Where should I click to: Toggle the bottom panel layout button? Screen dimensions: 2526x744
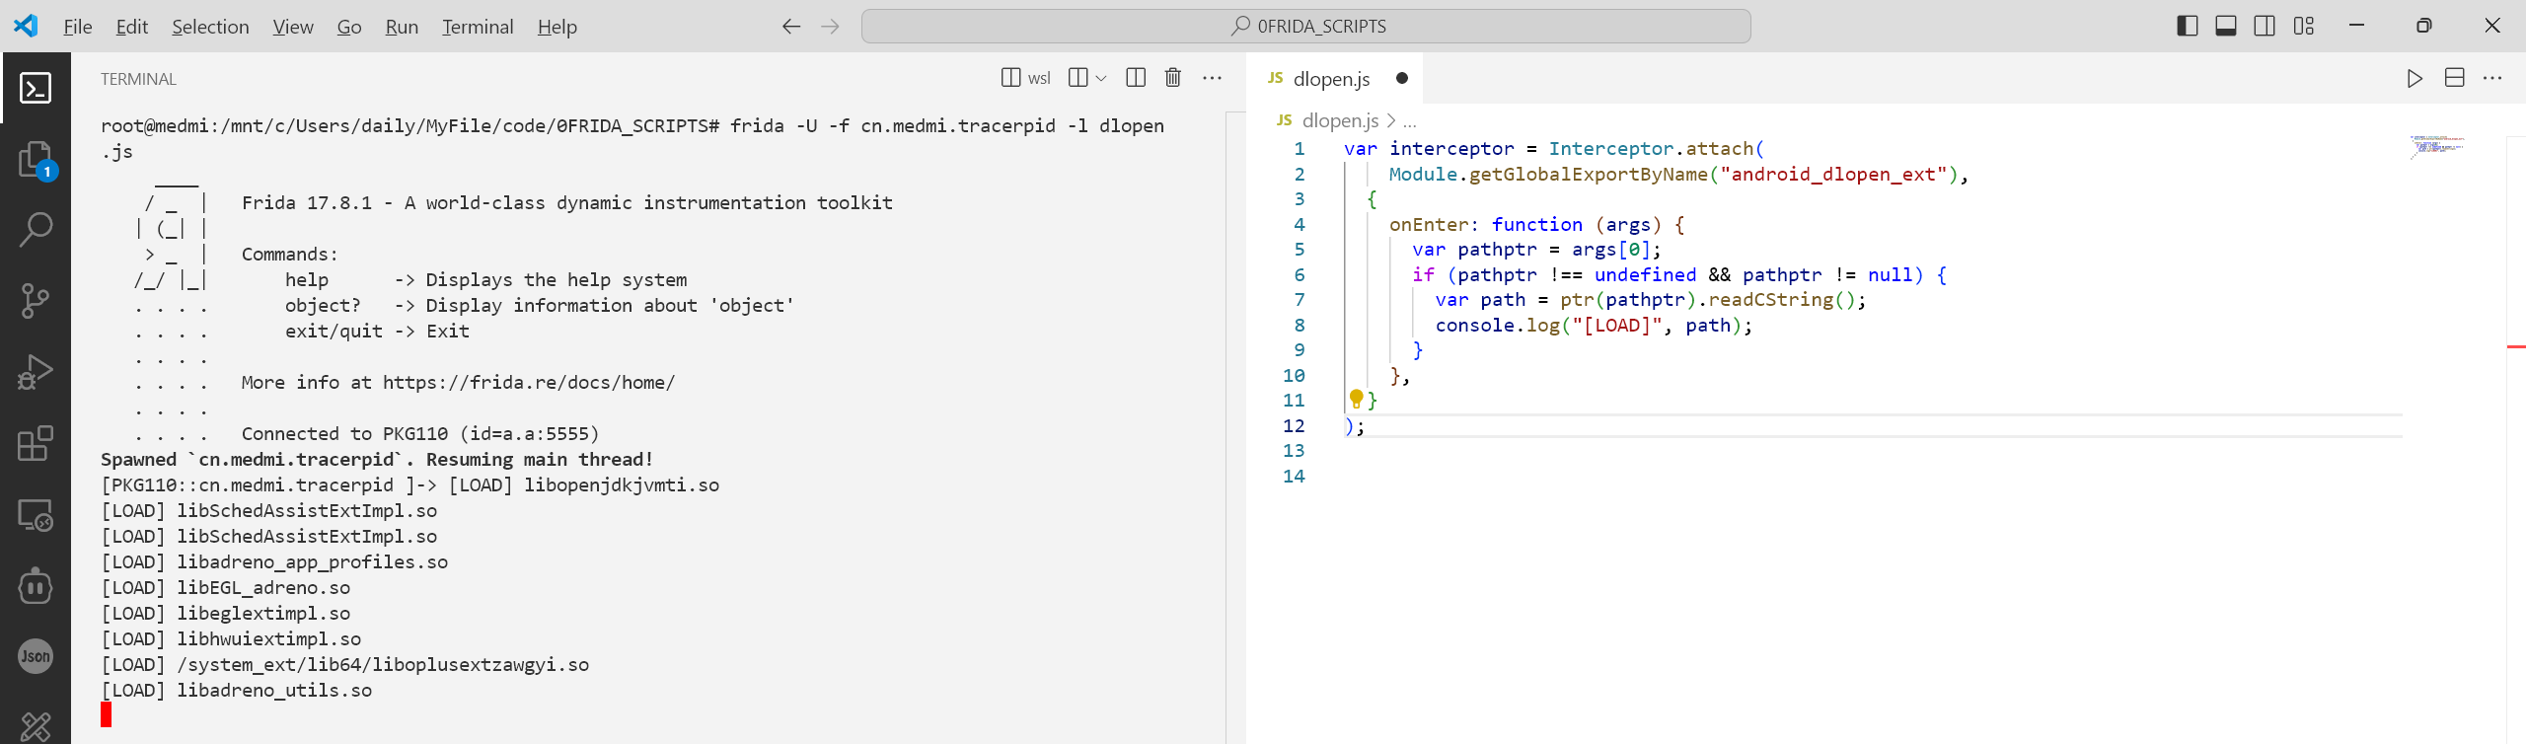coord(2225,27)
